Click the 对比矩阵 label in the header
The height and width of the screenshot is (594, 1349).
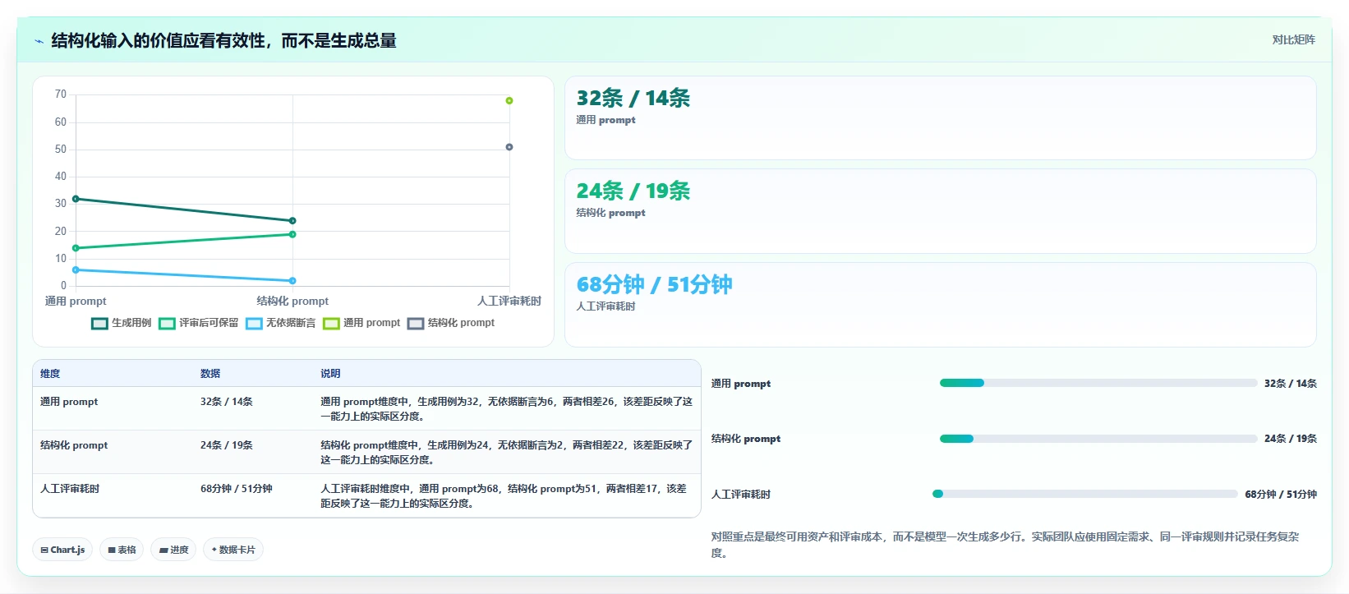tap(1293, 39)
